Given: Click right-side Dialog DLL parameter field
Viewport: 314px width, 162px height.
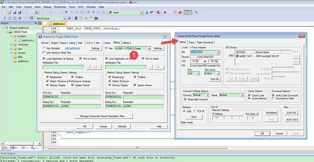Looking at the screenshot, I should point(143,106).
